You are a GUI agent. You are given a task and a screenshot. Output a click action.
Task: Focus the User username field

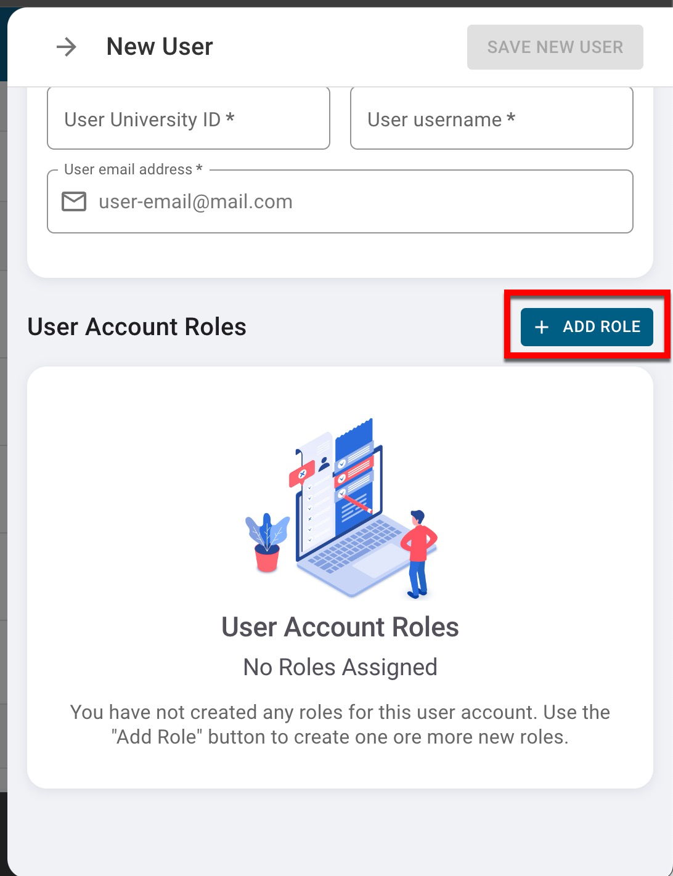(492, 119)
